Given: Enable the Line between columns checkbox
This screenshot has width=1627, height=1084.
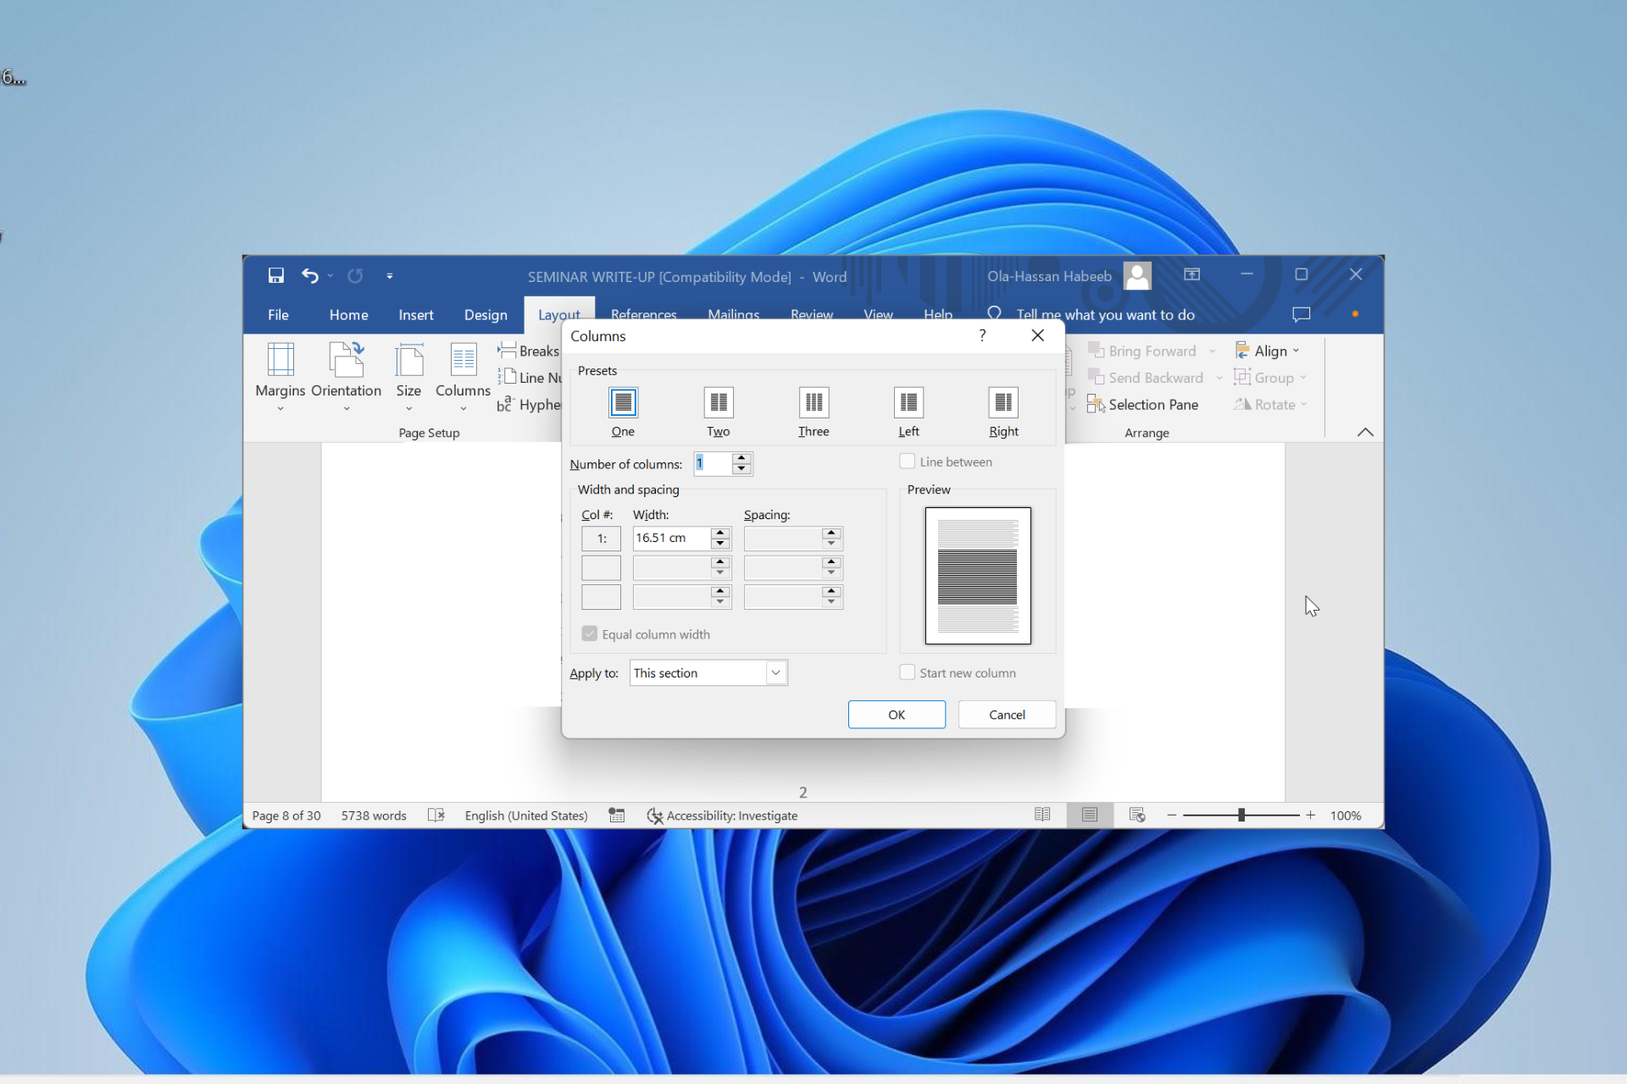Looking at the screenshot, I should pyautogui.click(x=906, y=461).
